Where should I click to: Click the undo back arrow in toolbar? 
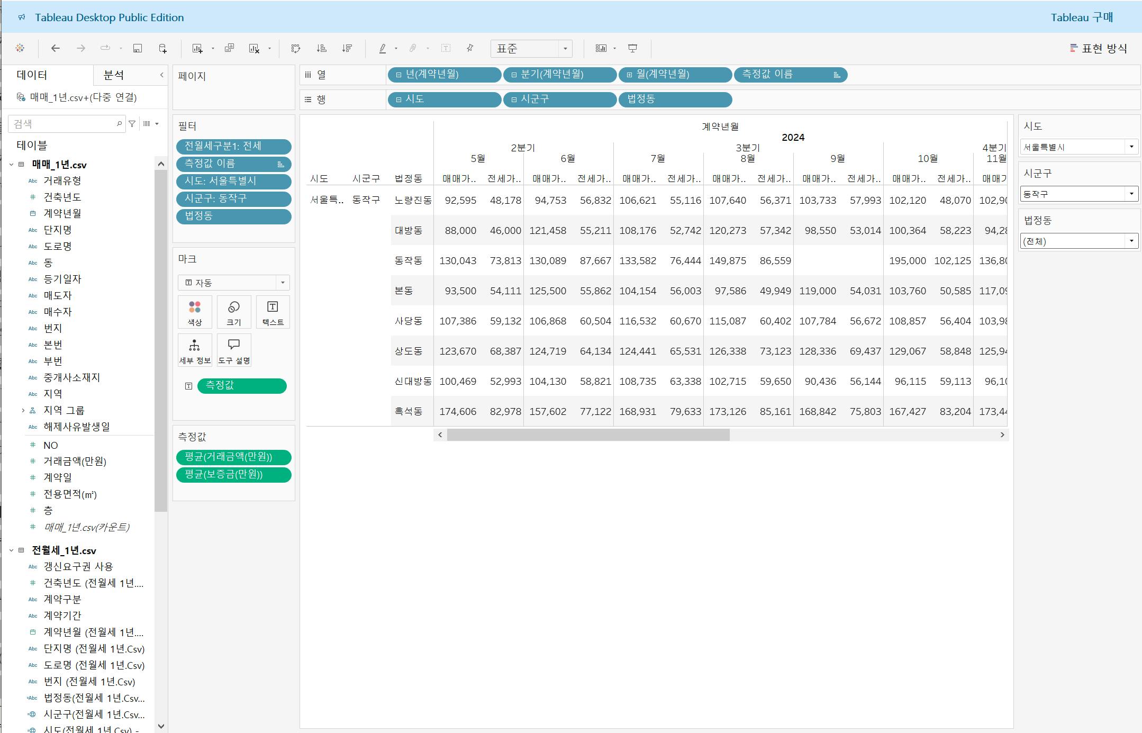pyautogui.click(x=55, y=48)
